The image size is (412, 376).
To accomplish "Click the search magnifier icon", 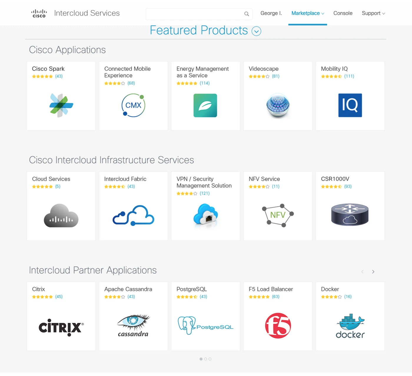I will click(247, 14).
